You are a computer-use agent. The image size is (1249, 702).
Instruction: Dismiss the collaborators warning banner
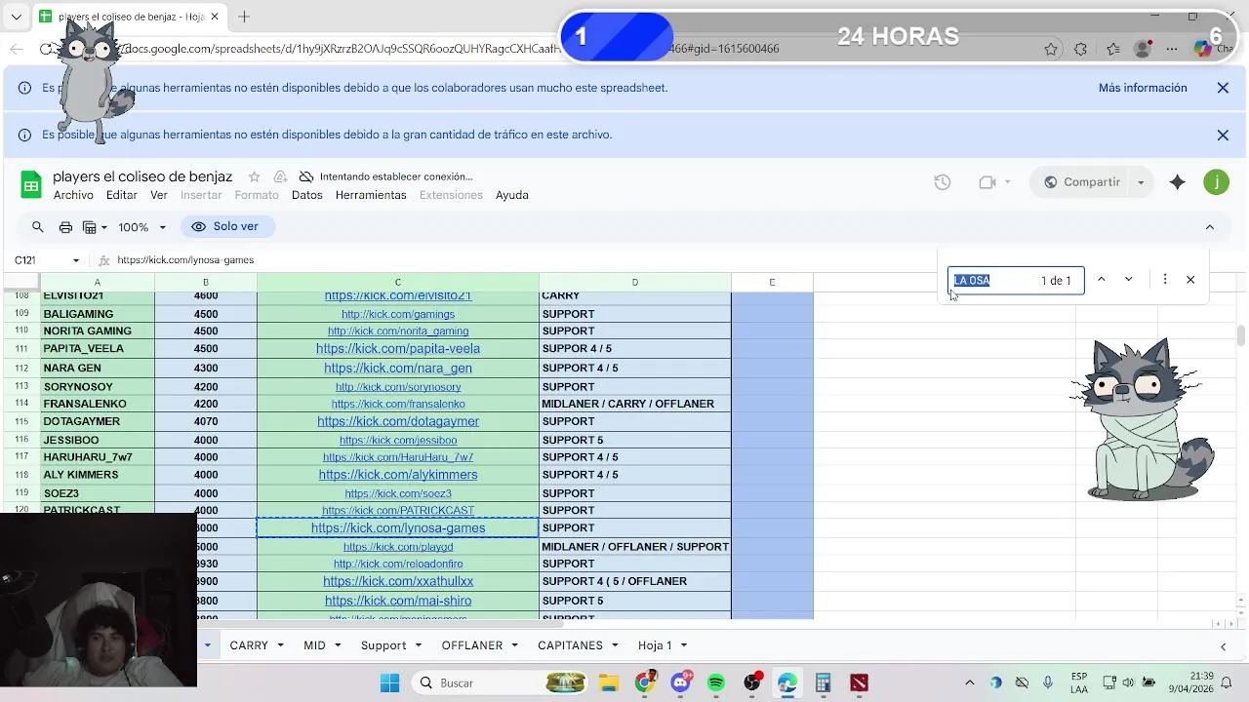tap(1223, 88)
